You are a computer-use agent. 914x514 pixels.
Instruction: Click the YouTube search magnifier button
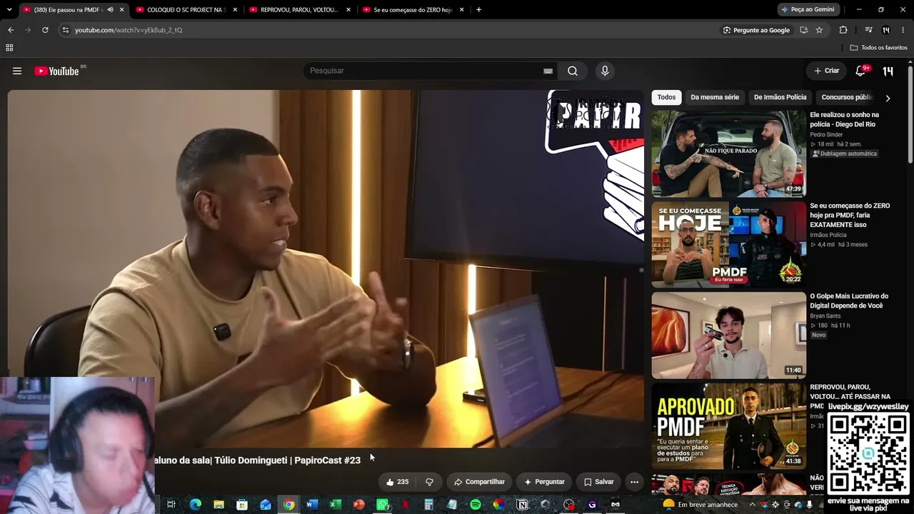(573, 71)
